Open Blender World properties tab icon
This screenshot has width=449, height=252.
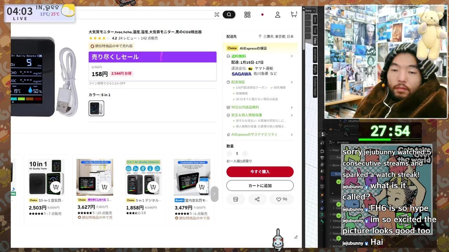click(322, 178)
